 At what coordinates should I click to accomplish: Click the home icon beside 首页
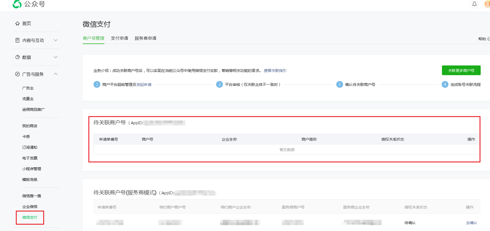click(x=18, y=24)
